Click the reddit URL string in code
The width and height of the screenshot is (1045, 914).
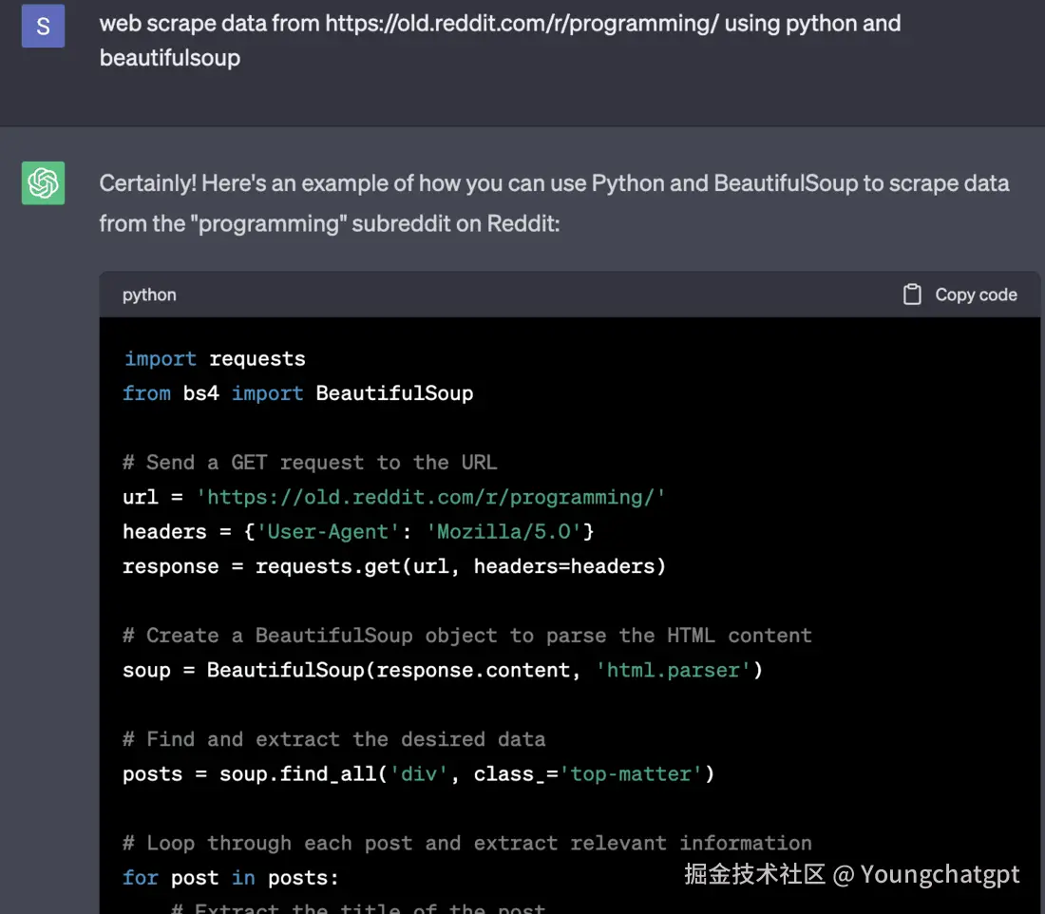tap(431, 497)
